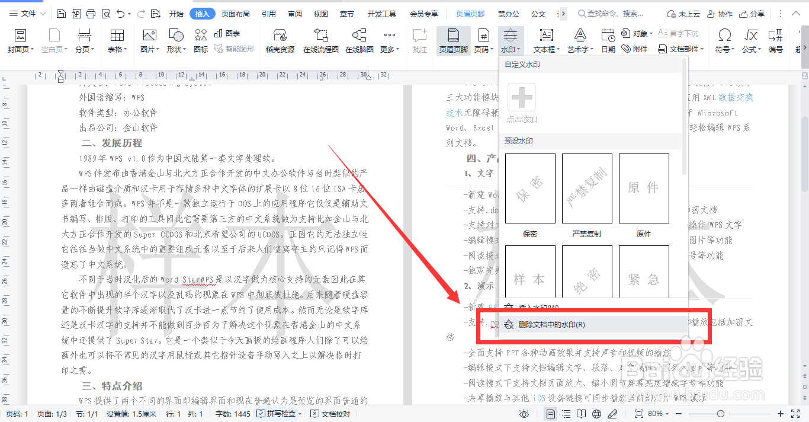
Task: Expand the More (更多) dropdown
Action: click(x=389, y=41)
